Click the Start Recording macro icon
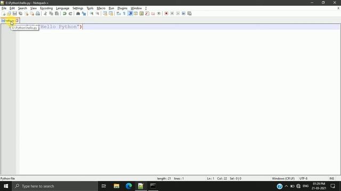The width and height of the screenshot is (341, 191). point(166,13)
